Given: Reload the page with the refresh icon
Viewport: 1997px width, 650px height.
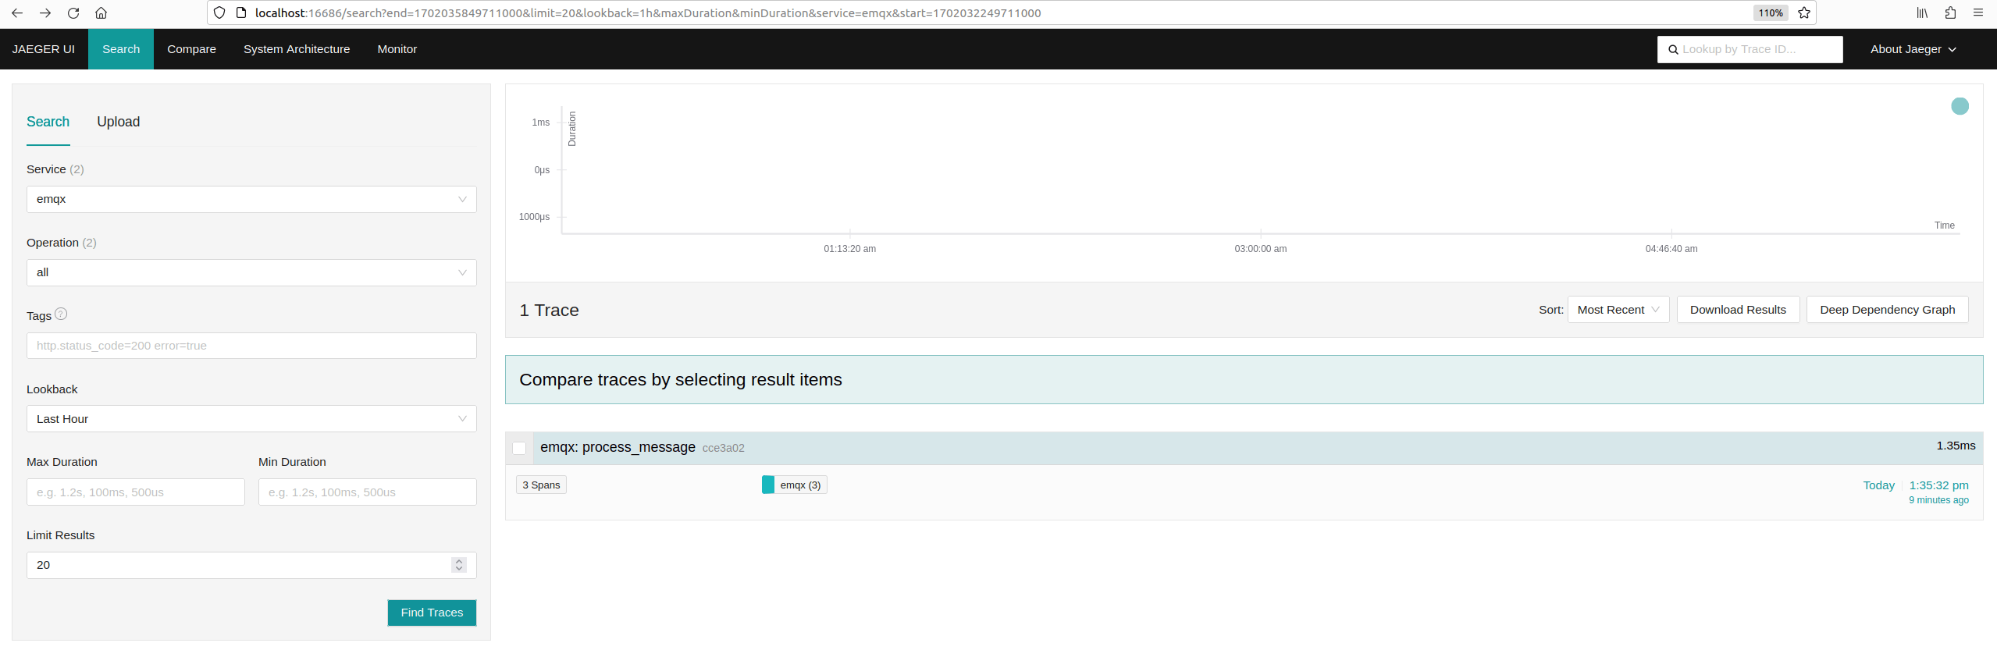Looking at the screenshot, I should pyautogui.click(x=73, y=13).
